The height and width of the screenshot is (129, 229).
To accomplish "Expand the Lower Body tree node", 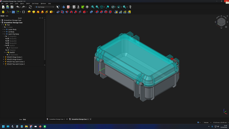I will point(3,30).
